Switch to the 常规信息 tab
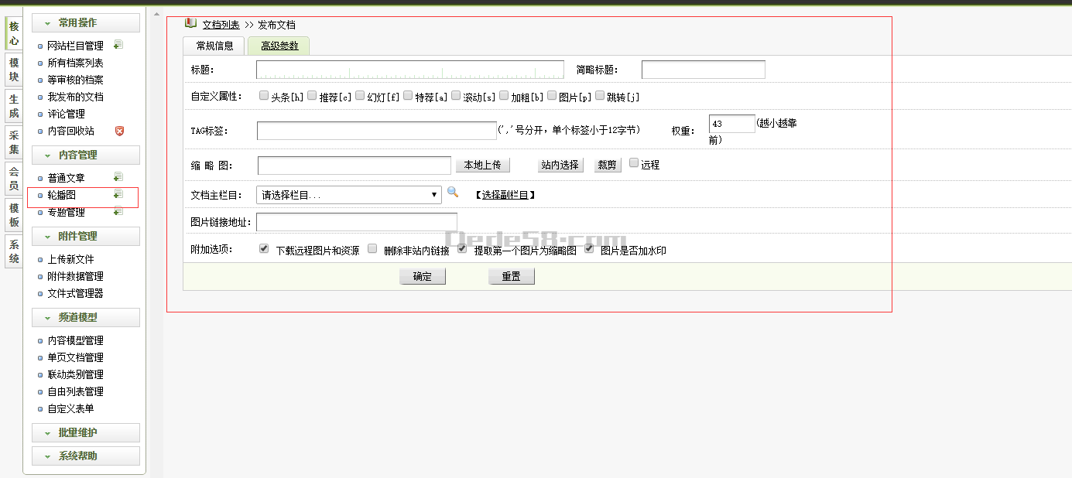This screenshot has width=1072, height=478. tap(214, 46)
